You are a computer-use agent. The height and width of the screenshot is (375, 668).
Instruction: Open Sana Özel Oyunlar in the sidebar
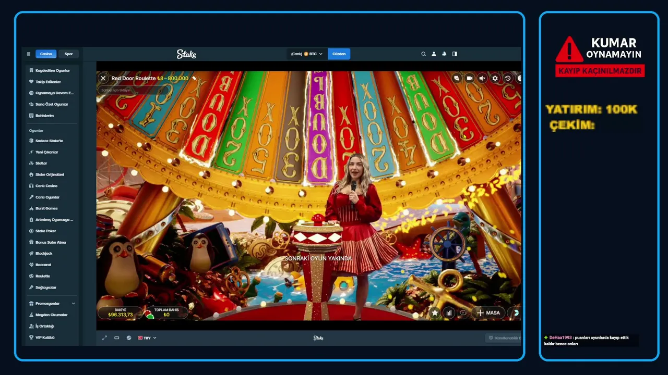[x=52, y=104]
